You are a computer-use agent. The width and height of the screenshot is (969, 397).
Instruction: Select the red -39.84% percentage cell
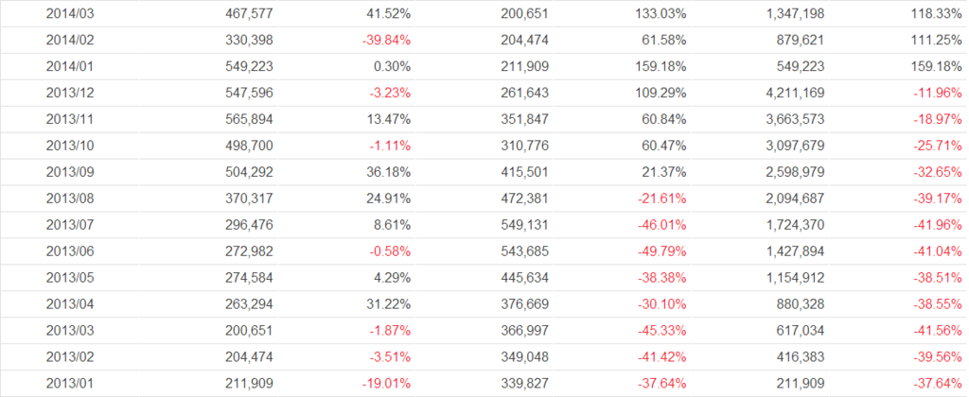coord(386,41)
